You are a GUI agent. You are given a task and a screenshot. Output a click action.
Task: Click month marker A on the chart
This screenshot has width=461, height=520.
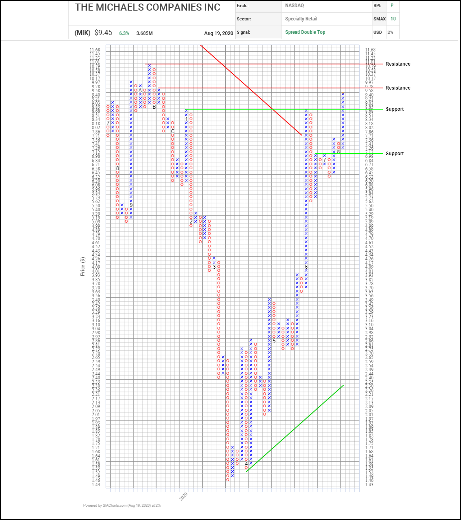pos(140,90)
